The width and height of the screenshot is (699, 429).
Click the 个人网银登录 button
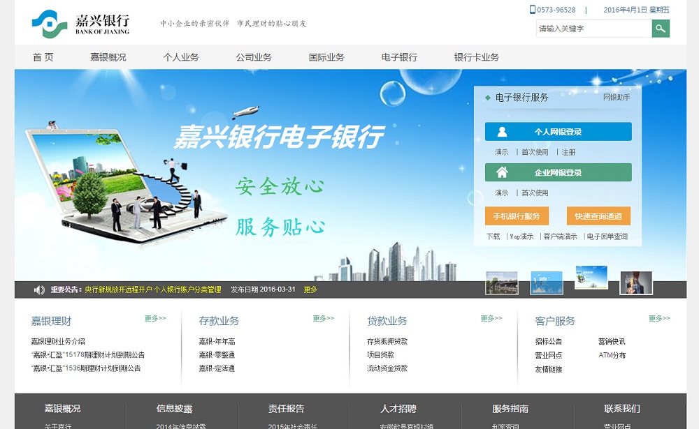(x=558, y=132)
